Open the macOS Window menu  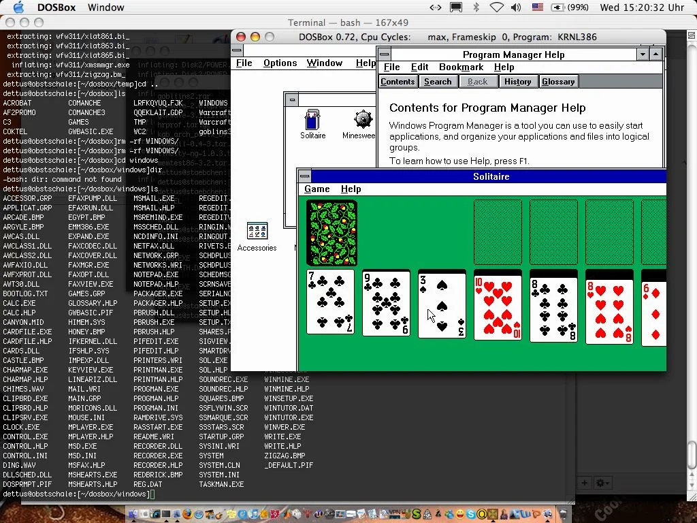pyautogui.click(x=106, y=7)
